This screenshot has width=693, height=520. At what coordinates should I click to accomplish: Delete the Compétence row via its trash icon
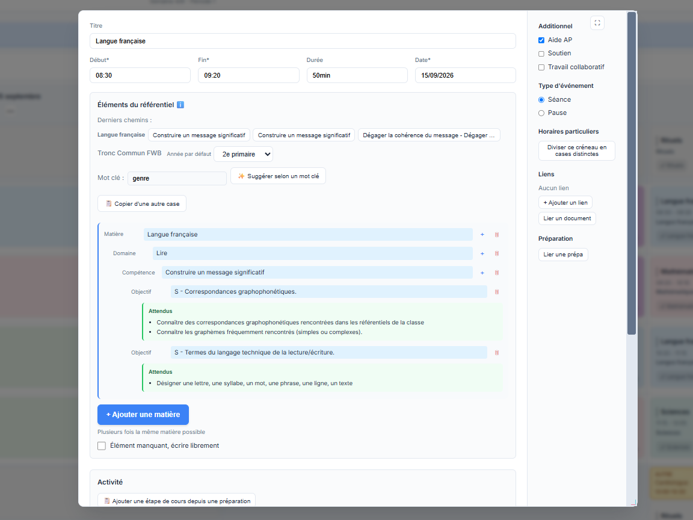(x=497, y=273)
